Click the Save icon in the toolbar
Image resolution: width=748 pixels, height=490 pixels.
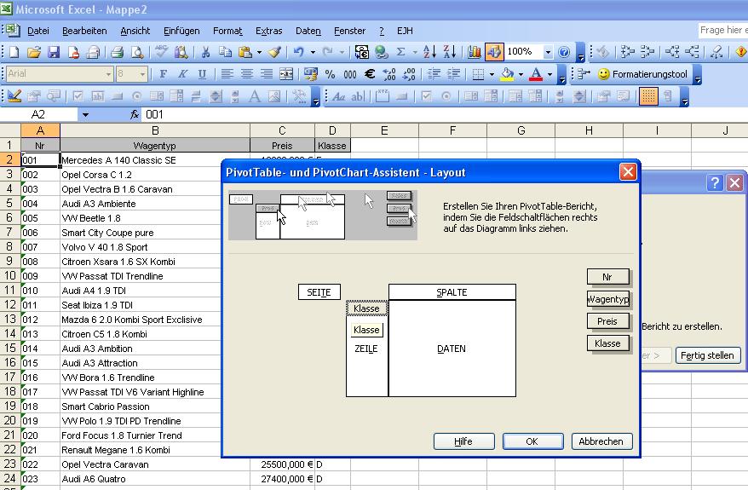[x=54, y=52]
